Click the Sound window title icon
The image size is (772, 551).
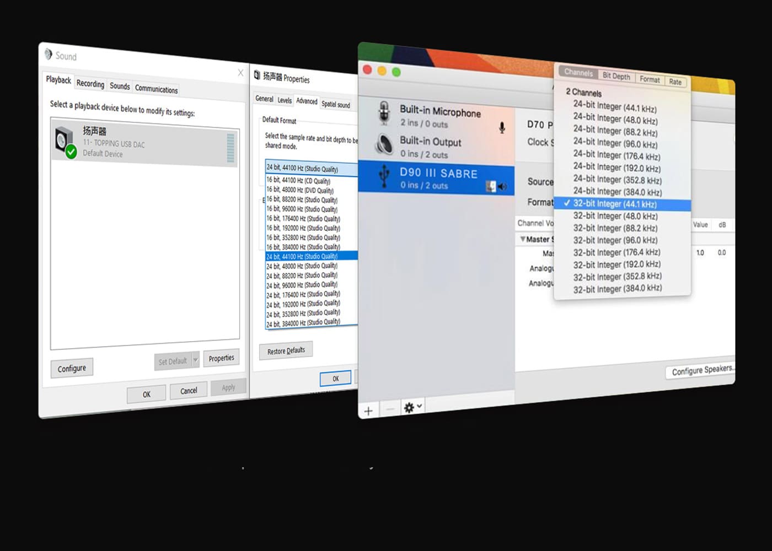(x=49, y=54)
